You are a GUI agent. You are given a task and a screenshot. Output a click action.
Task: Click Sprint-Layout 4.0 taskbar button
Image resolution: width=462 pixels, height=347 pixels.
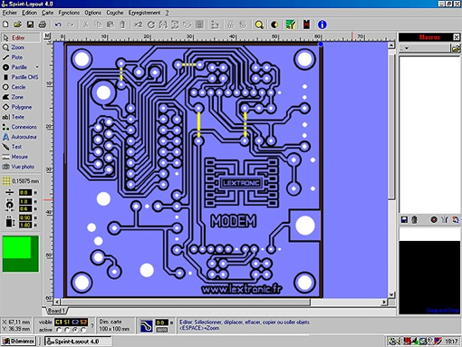click(78, 342)
